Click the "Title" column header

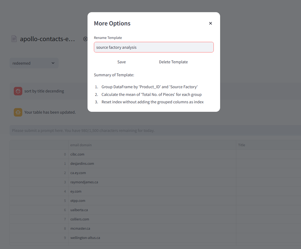[x=242, y=145]
